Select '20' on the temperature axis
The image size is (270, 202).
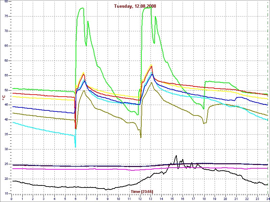coord(6,179)
